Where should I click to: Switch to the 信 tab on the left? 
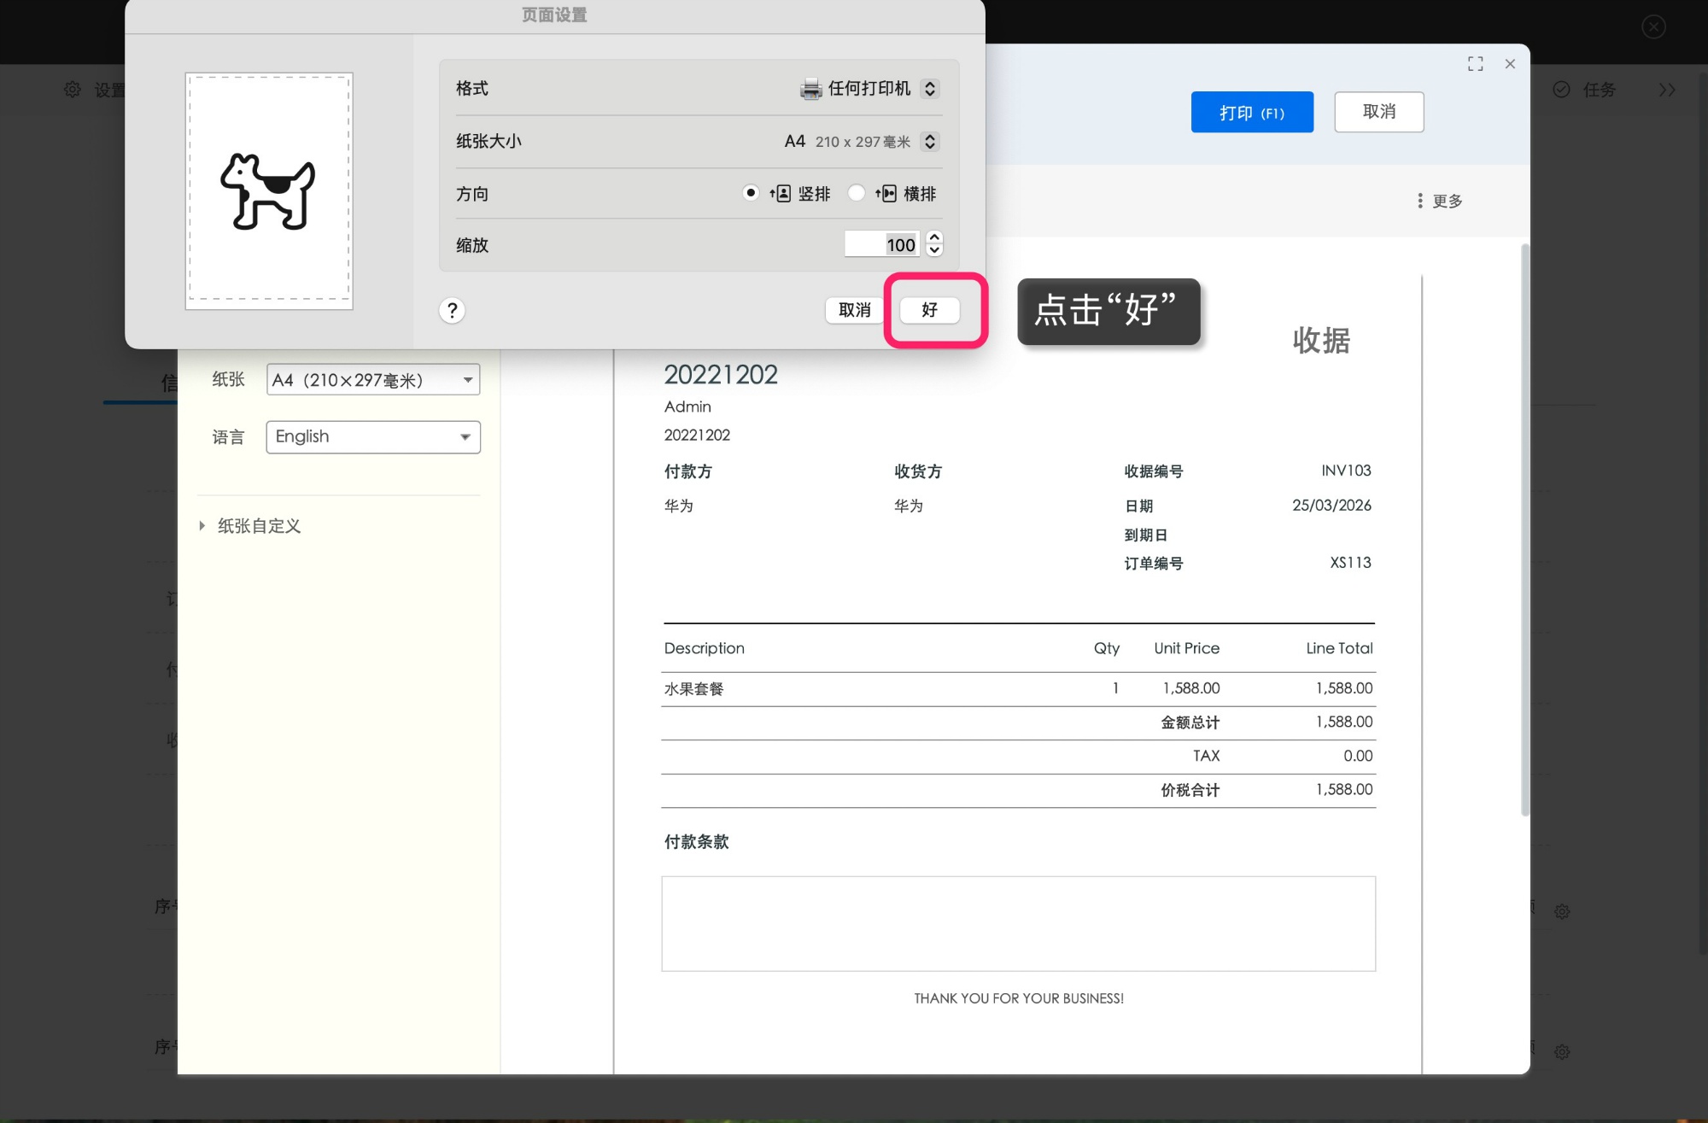167,379
